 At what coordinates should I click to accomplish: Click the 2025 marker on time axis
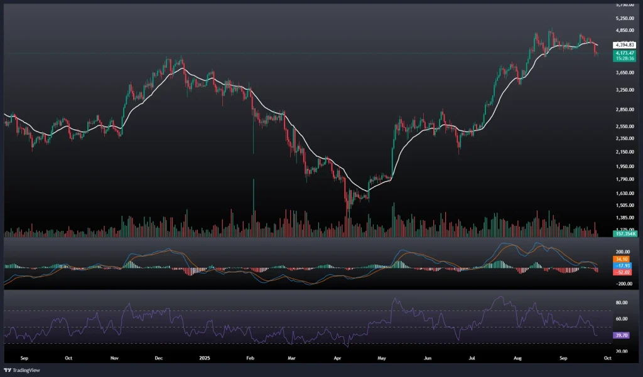coord(205,358)
